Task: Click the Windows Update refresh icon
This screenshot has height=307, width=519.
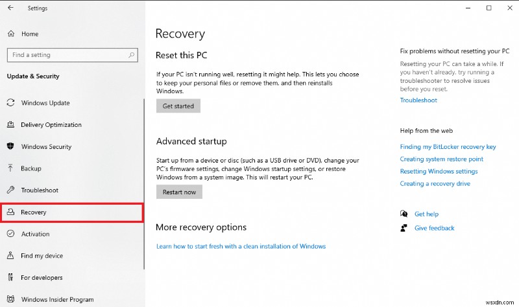Action: point(10,103)
